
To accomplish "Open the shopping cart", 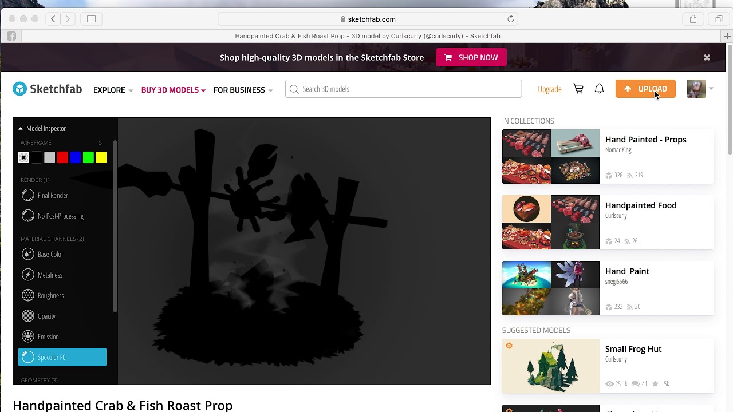I will (578, 89).
